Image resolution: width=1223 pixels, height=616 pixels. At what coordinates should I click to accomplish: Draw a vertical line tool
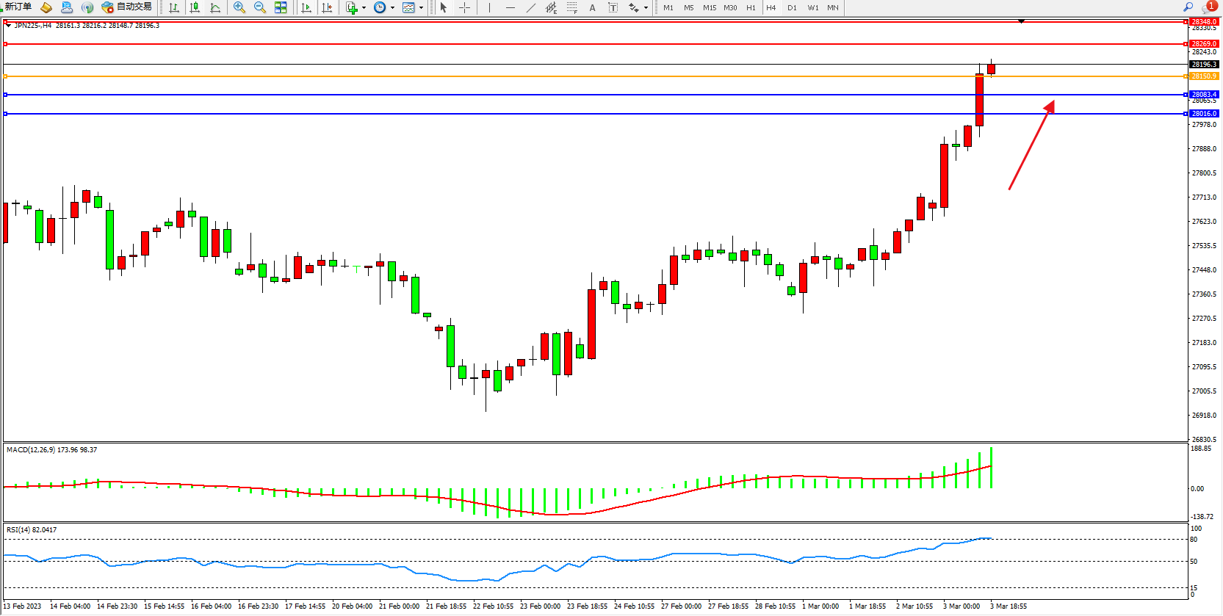click(x=489, y=7)
